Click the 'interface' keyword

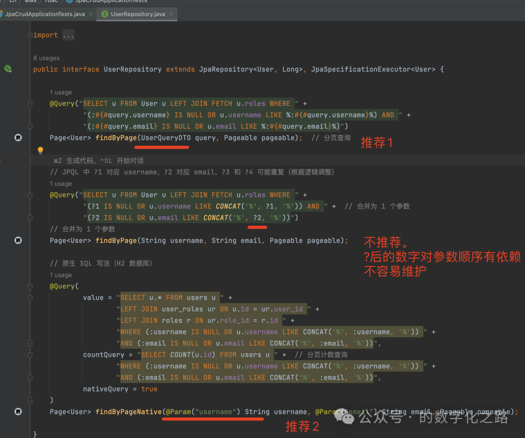click(x=81, y=70)
